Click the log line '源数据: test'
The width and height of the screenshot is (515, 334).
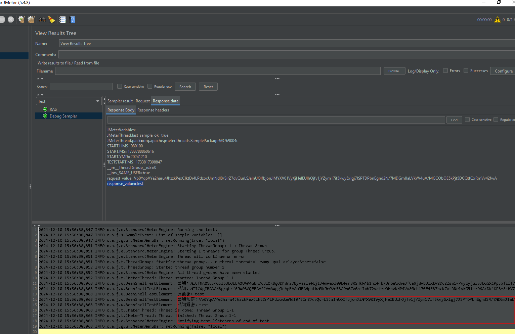(x=121, y=294)
